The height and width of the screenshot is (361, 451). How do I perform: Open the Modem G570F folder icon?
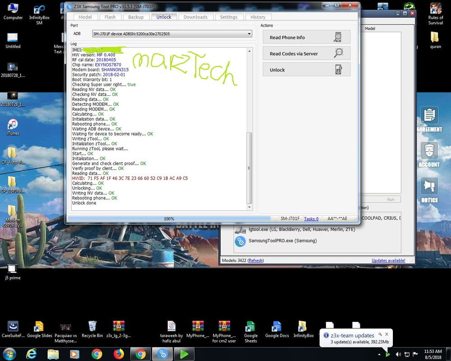click(13, 216)
